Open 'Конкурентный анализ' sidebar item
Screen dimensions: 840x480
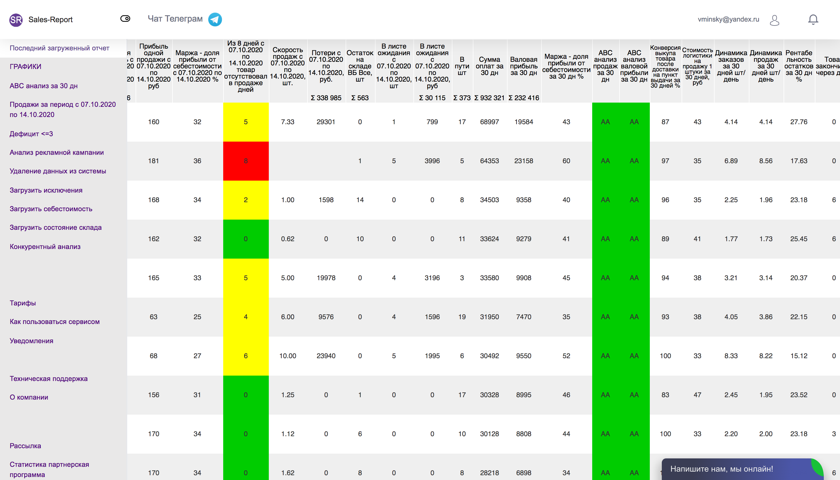click(45, 247)
